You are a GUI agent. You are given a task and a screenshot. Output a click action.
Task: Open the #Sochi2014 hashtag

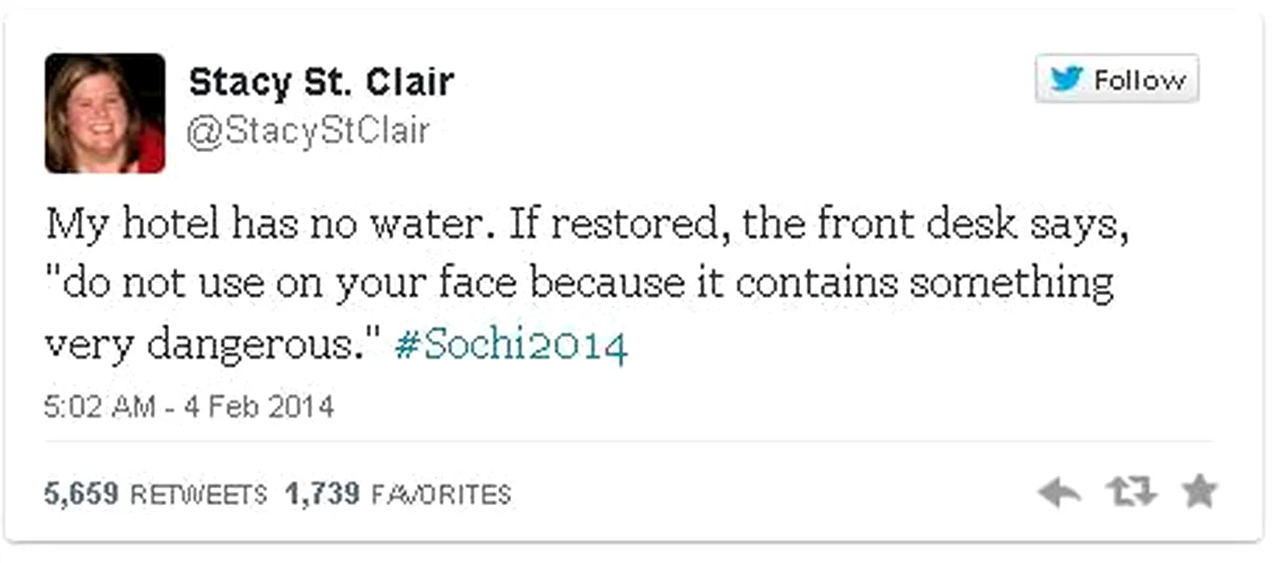(x=510, y=345)
